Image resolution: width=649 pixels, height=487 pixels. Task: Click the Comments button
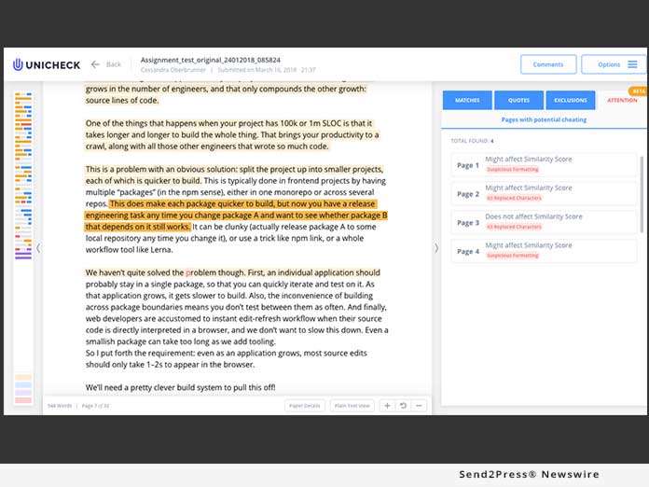(547, 64)
